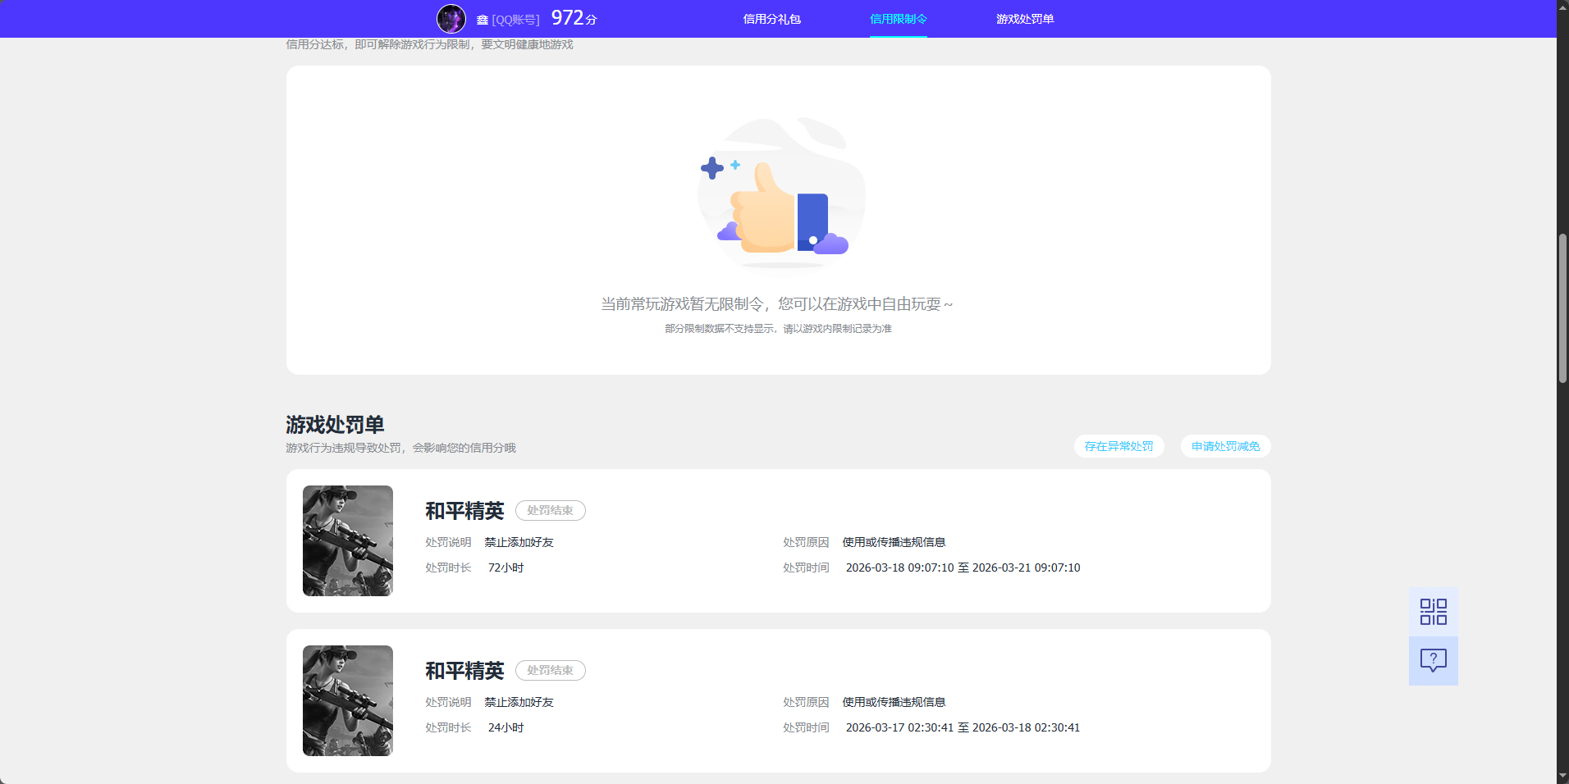
Task: Switch to the 信用分礼包 tab
Action: click(x=772, y=19)
